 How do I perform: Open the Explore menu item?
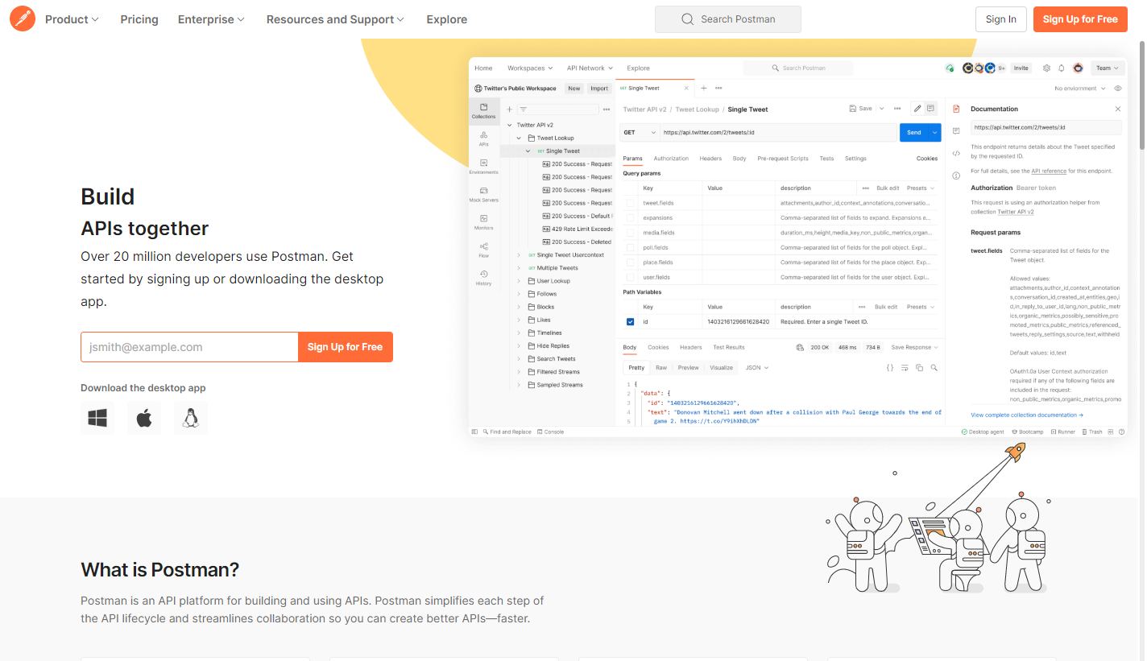[446, 19]
